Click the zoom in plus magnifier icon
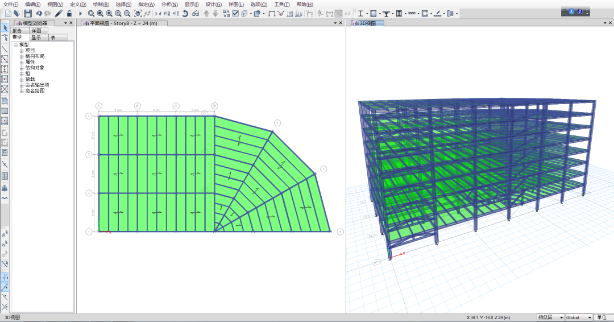This screenshot has height=322, width=614. click(118, 13)
